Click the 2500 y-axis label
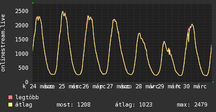Screen dimensions: 216x112 (x=22, y=11)
